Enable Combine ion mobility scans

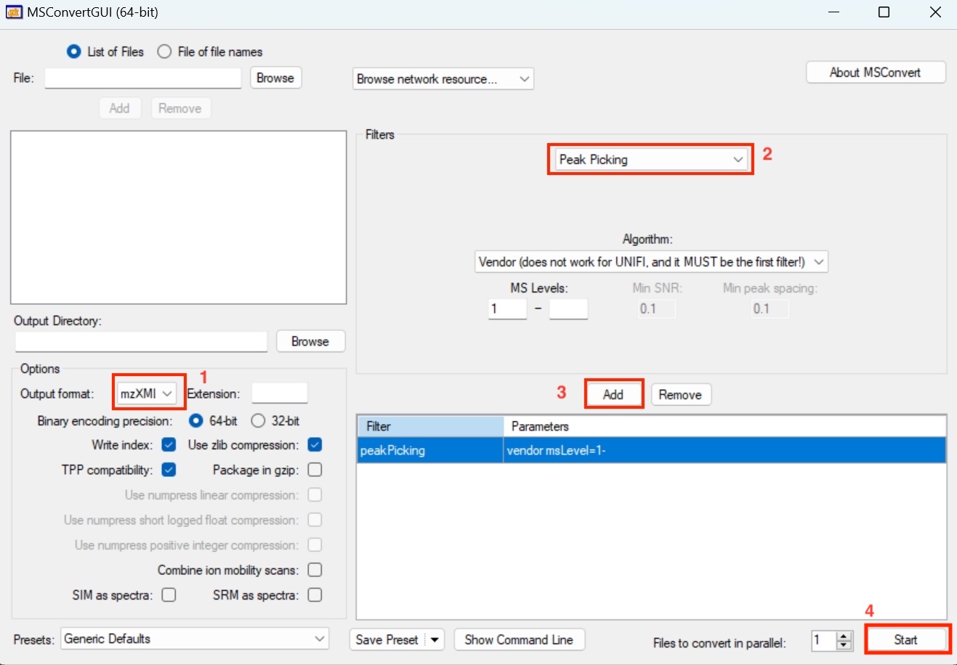[x=315, y=570]
